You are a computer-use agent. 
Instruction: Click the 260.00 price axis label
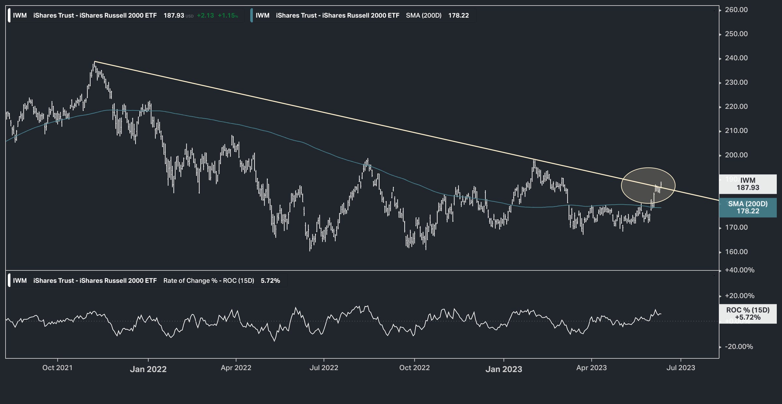[x=736, y=10]
